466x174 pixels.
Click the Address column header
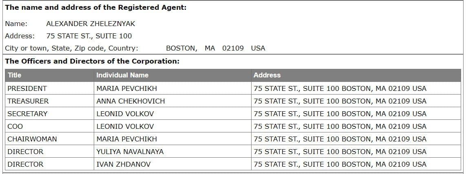(356, 75)
